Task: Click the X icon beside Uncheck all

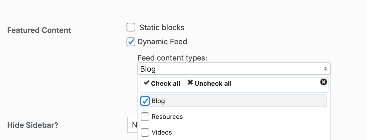Action: [x=190, y=83]
